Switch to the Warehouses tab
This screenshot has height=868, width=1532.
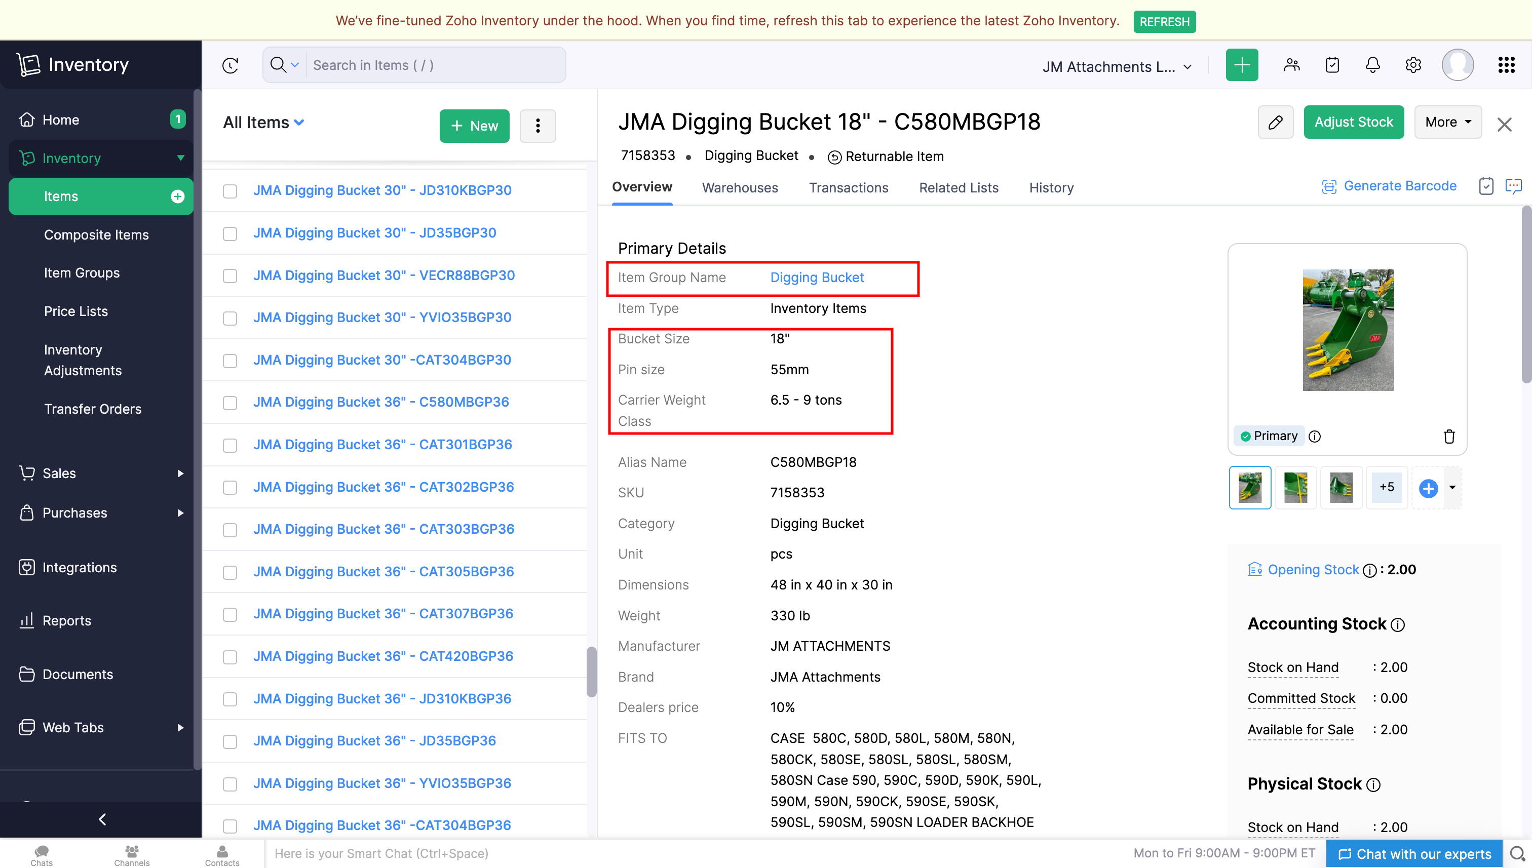coord(740,188)
